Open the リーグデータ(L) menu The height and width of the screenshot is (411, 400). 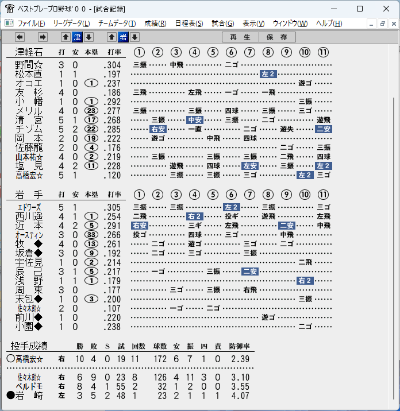click(x=71, y=24)
